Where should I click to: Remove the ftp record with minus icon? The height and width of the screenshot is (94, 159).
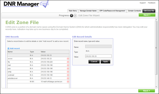pyautogui.click(x=68, y=62)
